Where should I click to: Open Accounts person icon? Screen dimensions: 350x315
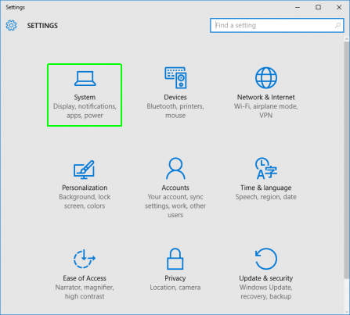[175, 168]
